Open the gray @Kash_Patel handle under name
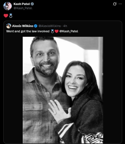Image resolution: width=125 pixels, height=144 pixels. [x=23, y=8]
